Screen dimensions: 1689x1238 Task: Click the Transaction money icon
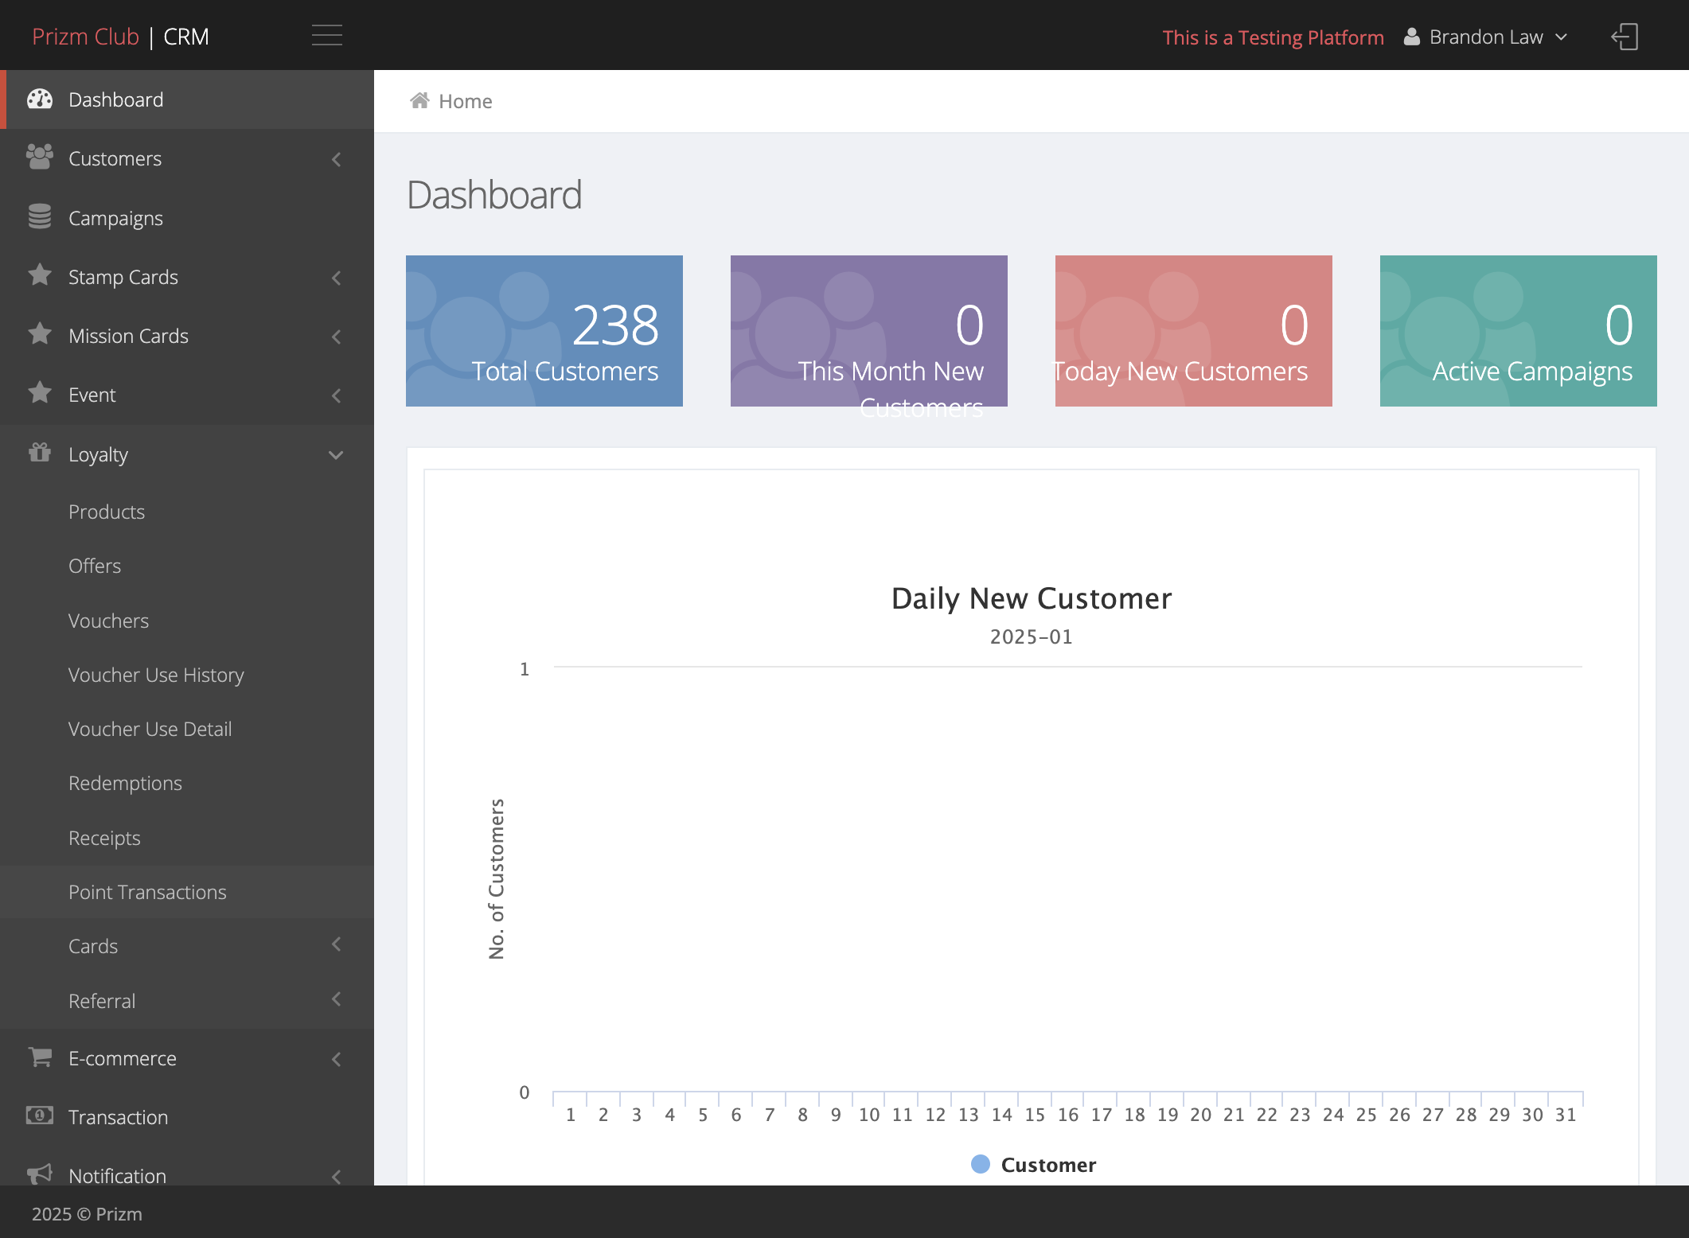click(x=40, y=1115)
